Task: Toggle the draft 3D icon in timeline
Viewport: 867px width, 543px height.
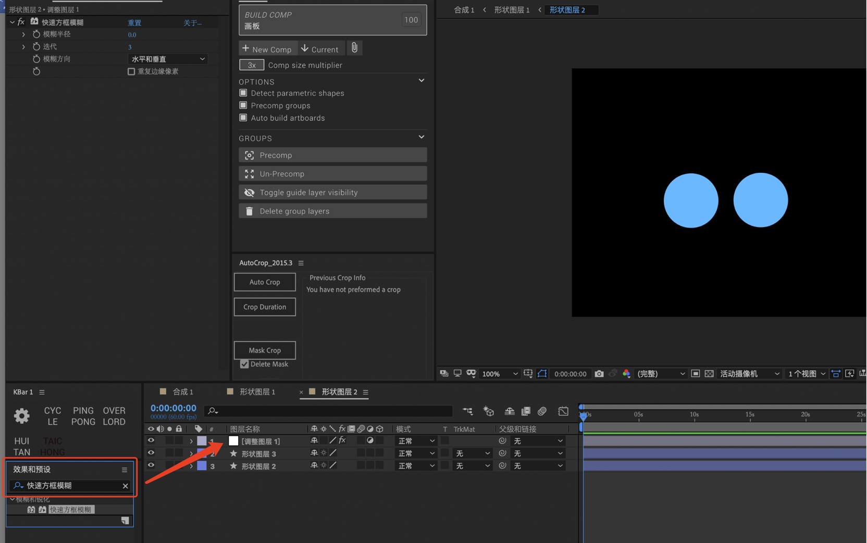Action: click(x=488, y=411)
